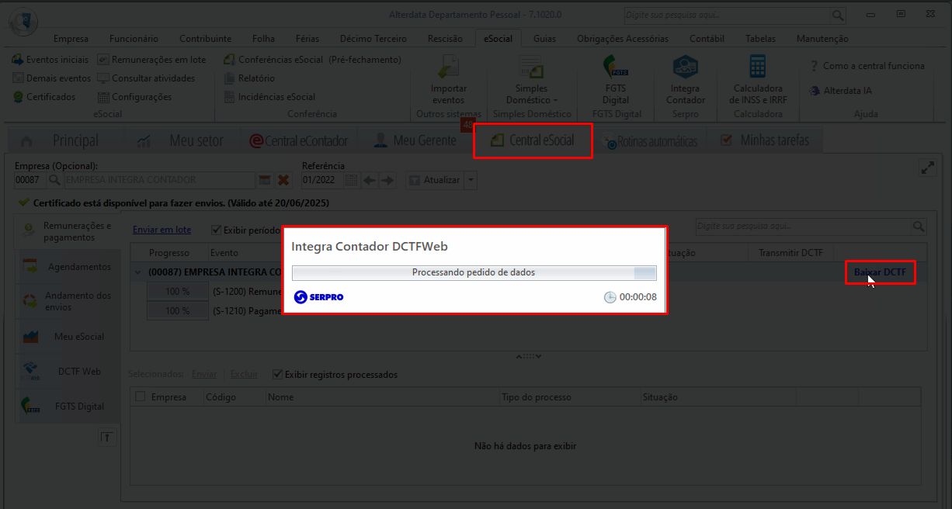The height and width of the screenshot is (509, 952).
Task: Switch to the Central eContador tab
Action: coord(299,140)
